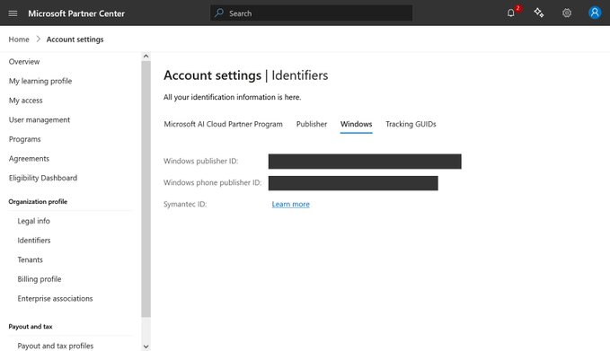Click the Search input field

[311, 13]
